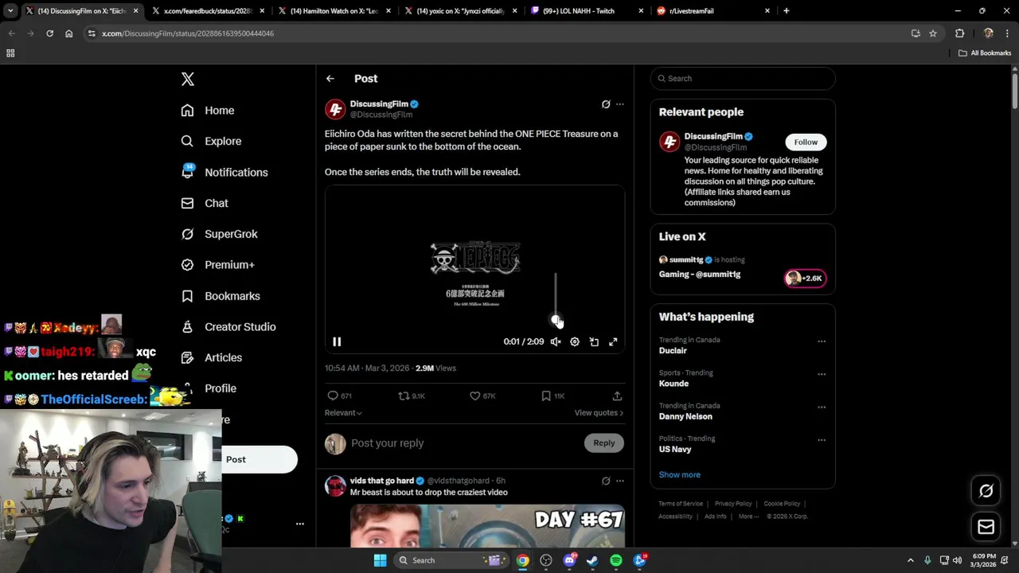Expand the tab search dropdown arrow
The image size is (1019, 573).
click(10, 11)
